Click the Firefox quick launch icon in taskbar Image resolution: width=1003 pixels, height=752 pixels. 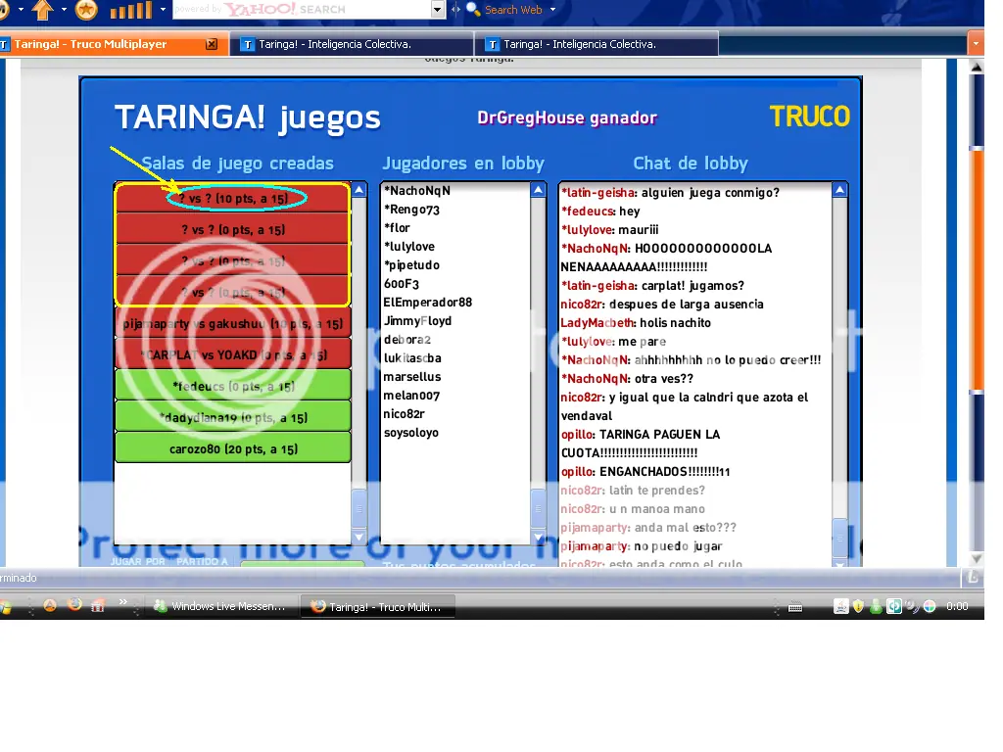point(74,604)
